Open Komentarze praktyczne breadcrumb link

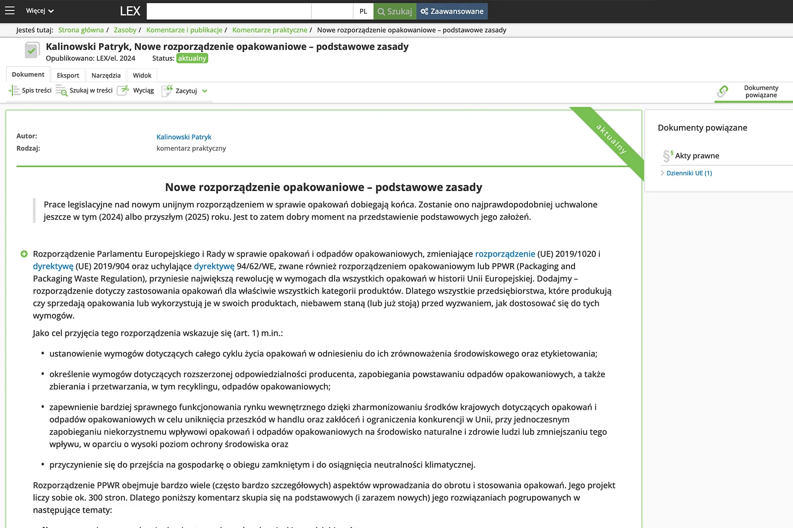pos(270,30)
